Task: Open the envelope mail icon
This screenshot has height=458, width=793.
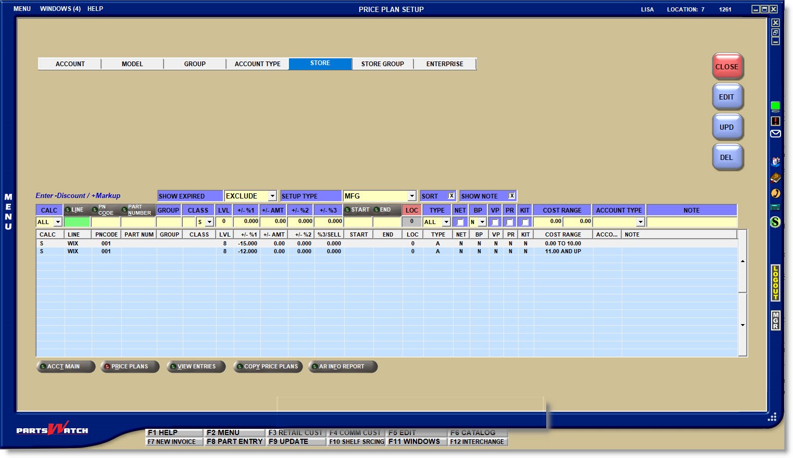Action: 775,134
